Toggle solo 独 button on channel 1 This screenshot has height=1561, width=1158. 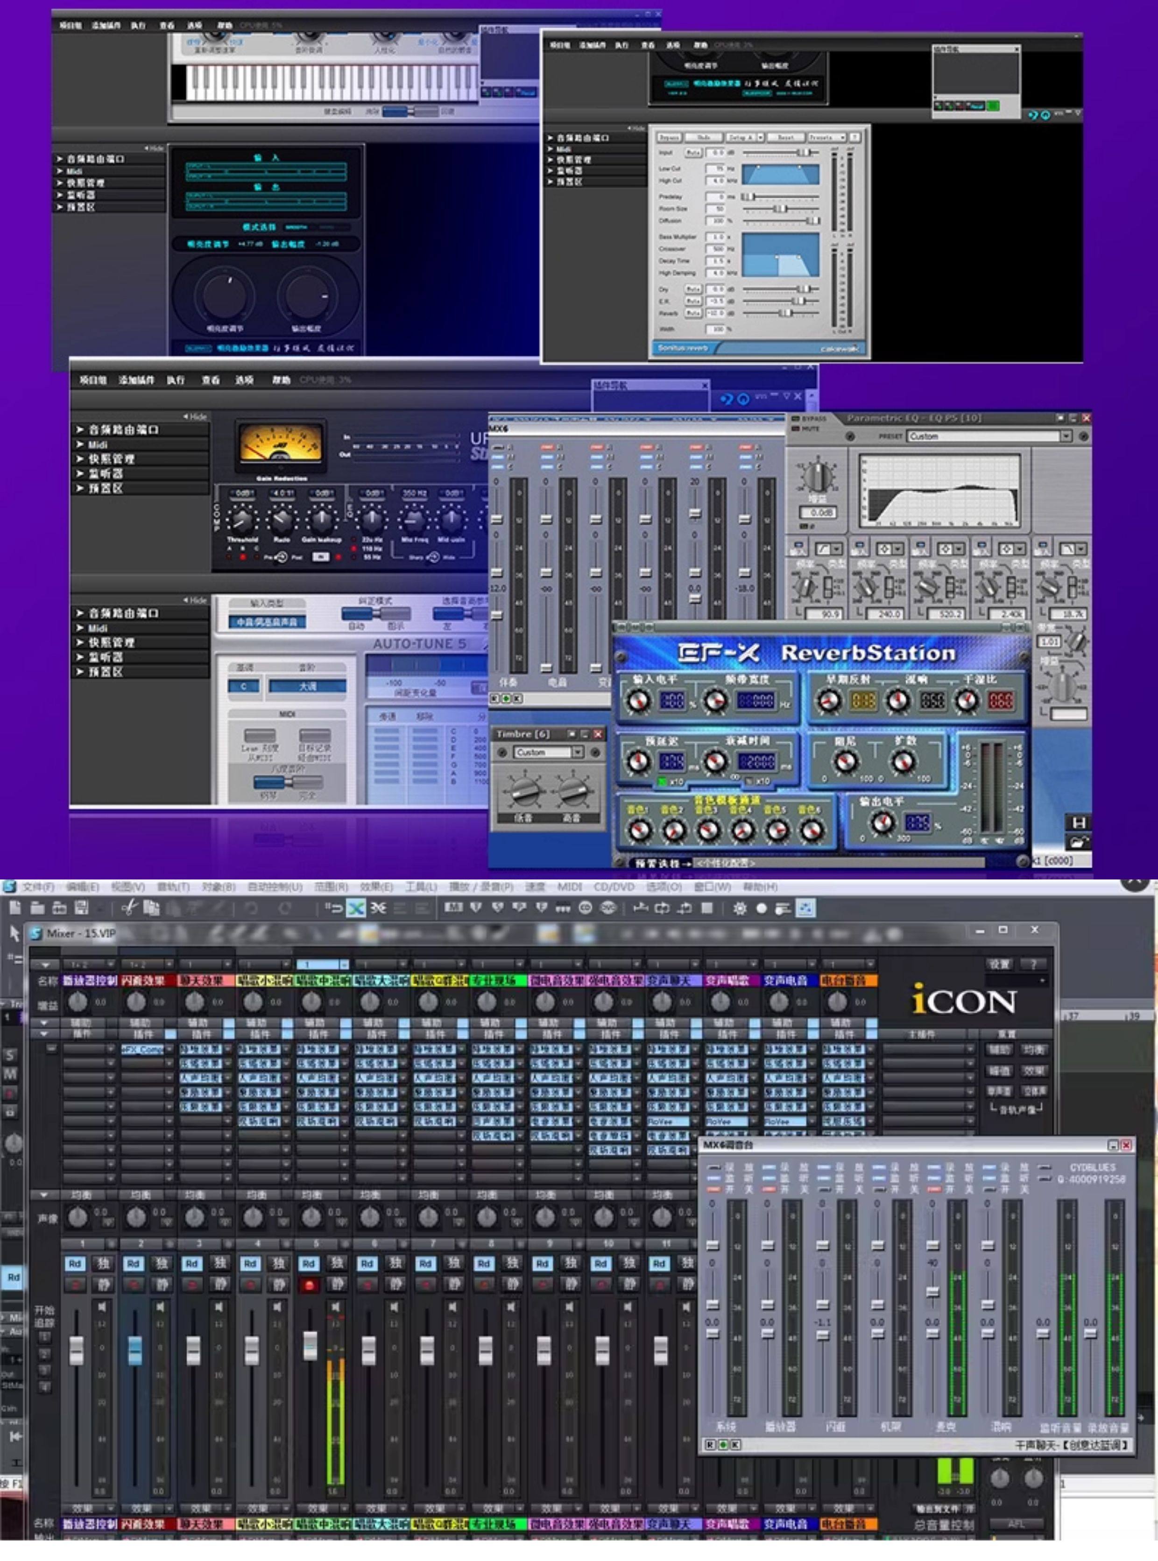[x=104, y=1263]
